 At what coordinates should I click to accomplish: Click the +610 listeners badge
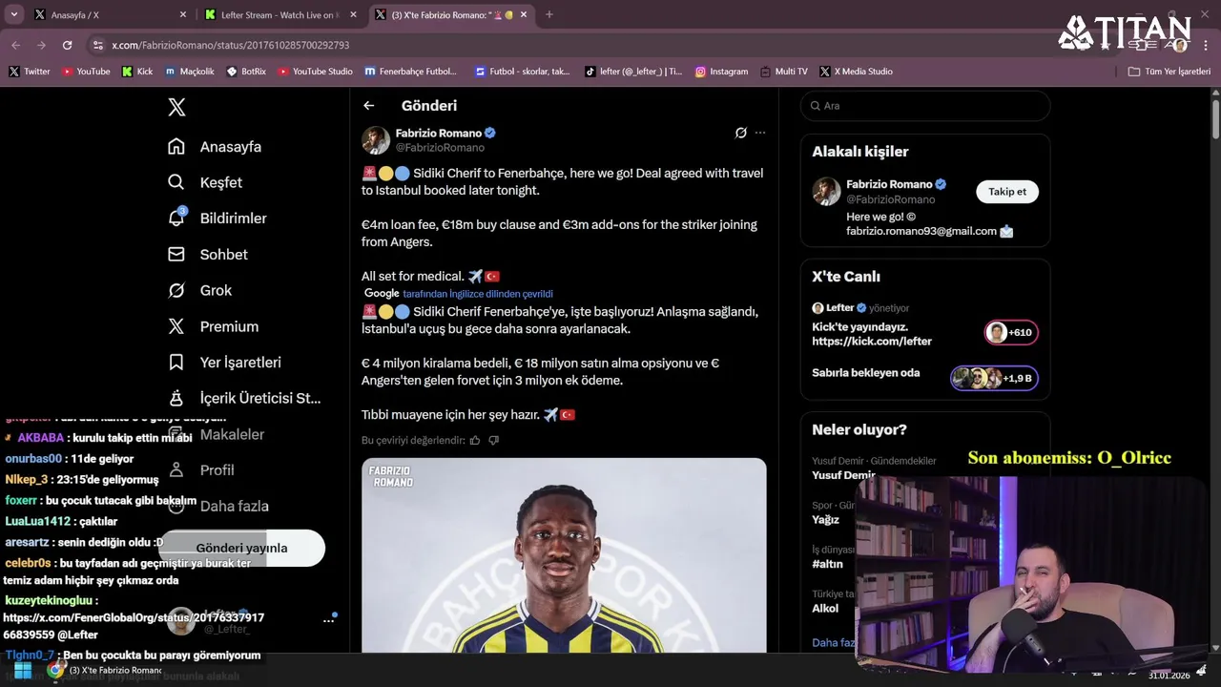[1011, 332]
